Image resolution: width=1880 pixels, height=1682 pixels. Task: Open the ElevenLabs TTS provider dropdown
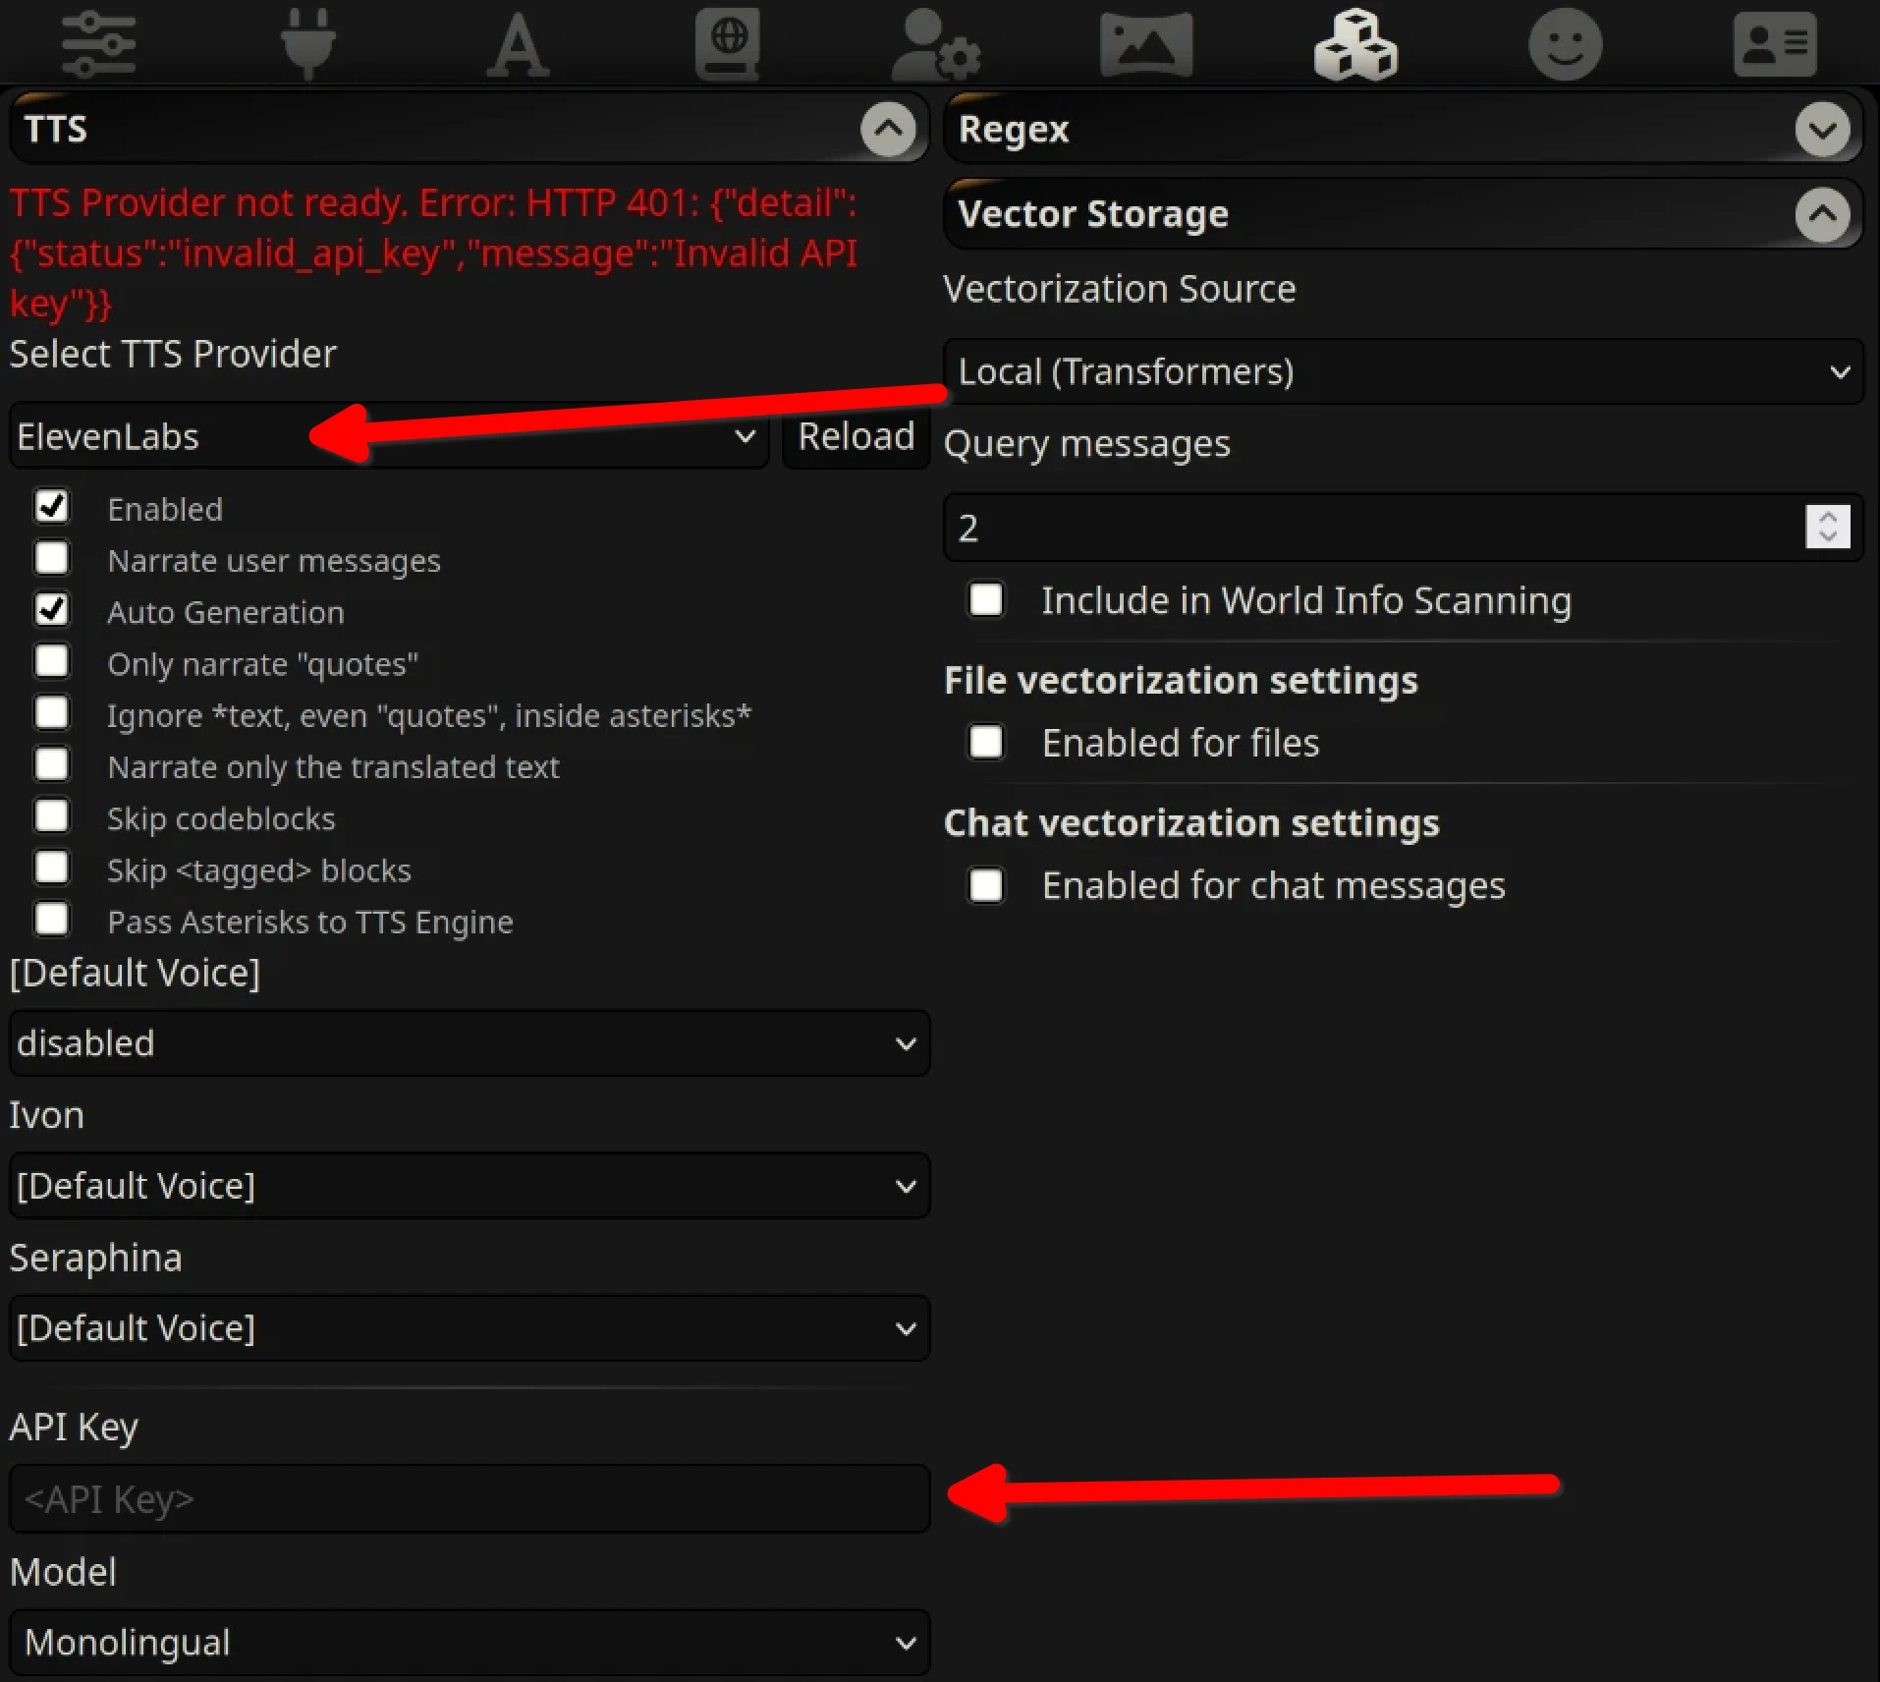click(388, 436)
